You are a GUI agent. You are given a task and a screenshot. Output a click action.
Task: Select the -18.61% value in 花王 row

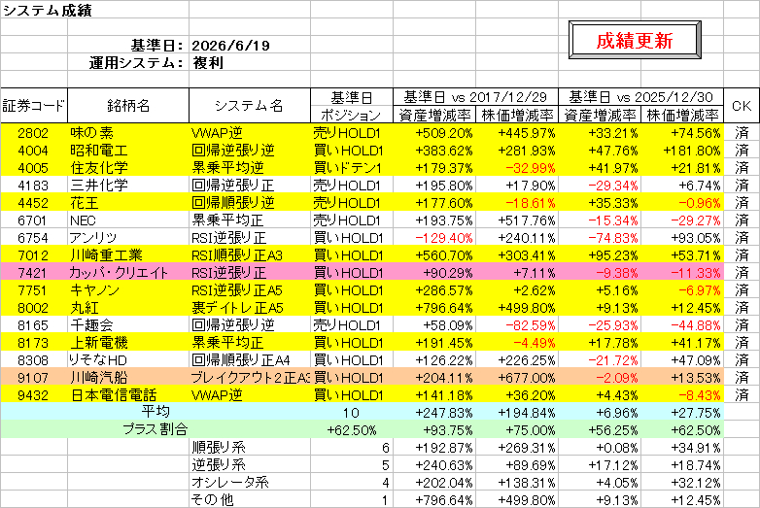pyautogui.click(x=517, y=202)
